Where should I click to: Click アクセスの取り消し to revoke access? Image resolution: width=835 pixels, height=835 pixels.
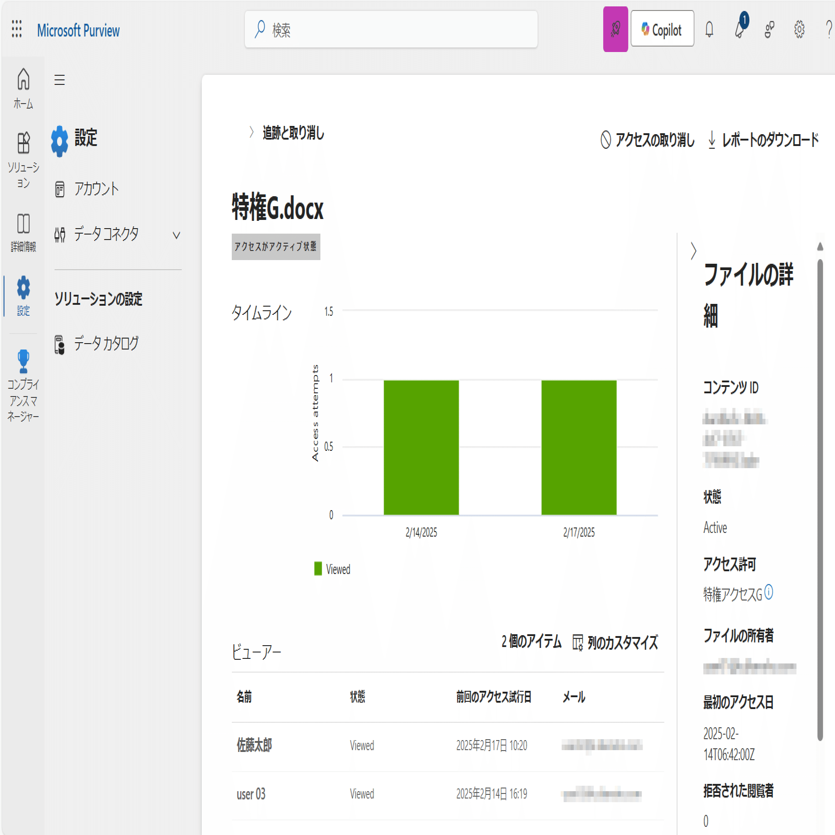click(x=648, y=141)
